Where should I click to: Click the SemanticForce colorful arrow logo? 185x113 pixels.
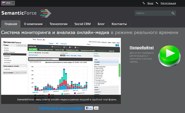45,13
